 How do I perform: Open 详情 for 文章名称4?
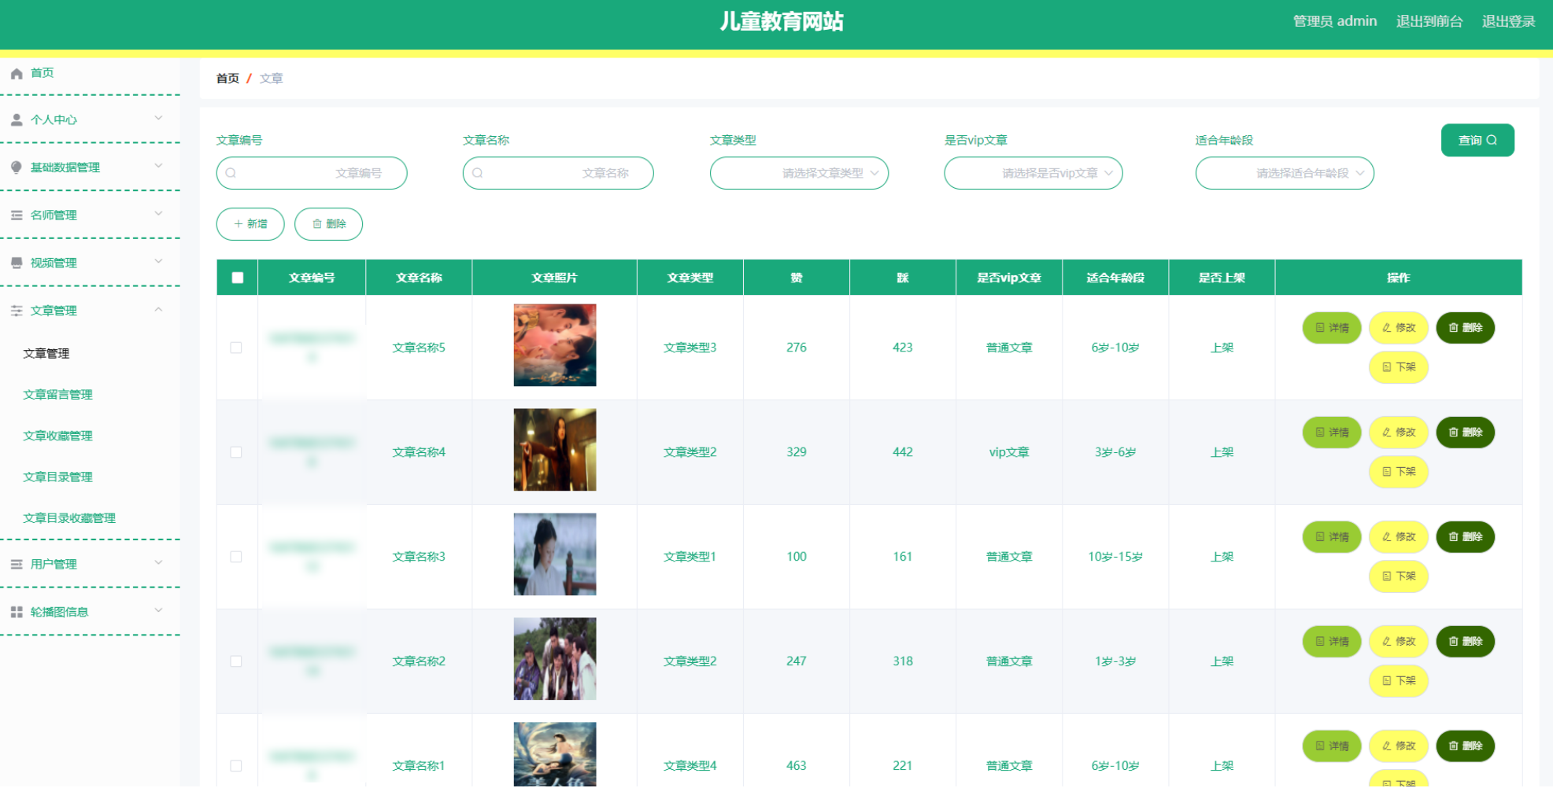tap(1332, 433)
